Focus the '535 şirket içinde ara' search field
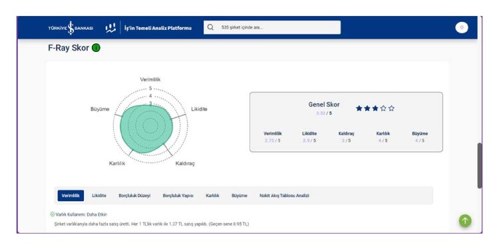499x249 pixels. click(272, 27)
